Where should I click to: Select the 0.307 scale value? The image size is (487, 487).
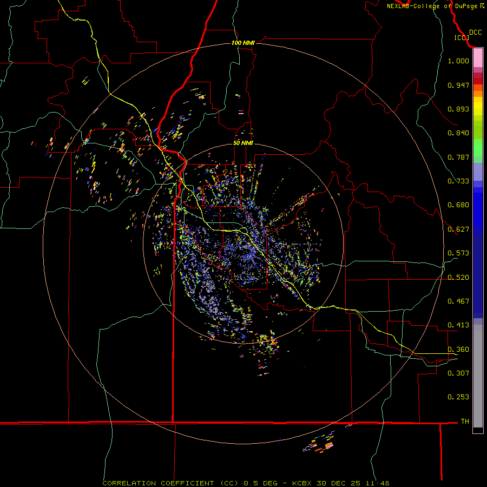coord(458,373)
